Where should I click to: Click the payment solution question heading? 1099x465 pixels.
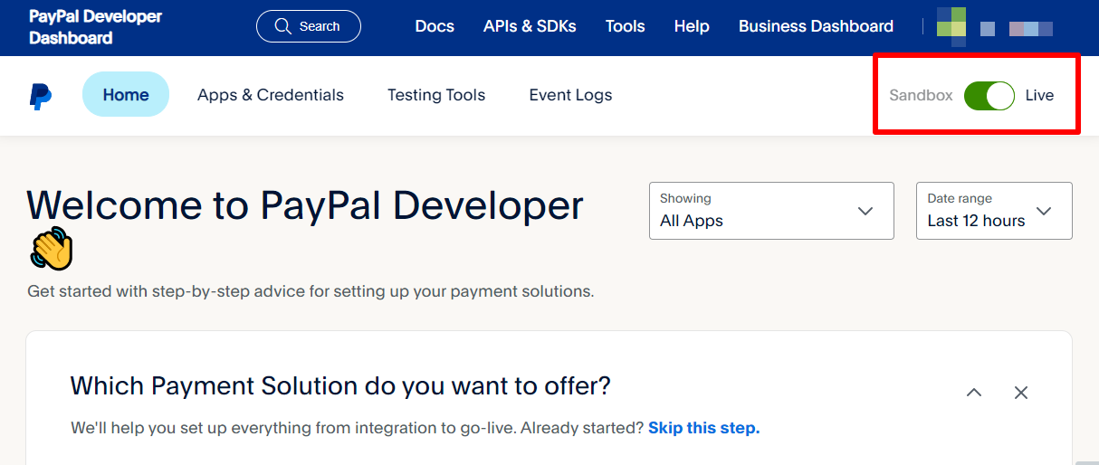click(x=340, y=386)
